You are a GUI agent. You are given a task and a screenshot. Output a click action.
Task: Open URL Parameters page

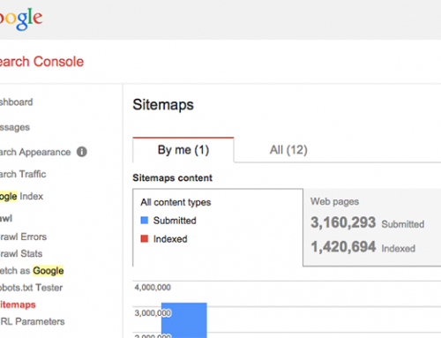click(x=33, y=321)
